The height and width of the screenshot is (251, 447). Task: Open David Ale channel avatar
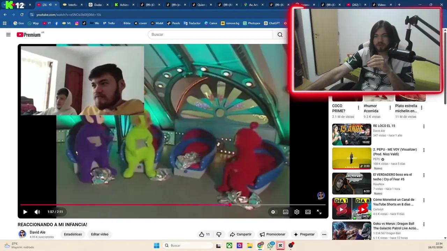[22, 234]
